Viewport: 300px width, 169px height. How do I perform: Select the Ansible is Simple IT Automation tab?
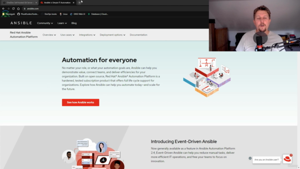pyautogui.click(x=57, y=3)
